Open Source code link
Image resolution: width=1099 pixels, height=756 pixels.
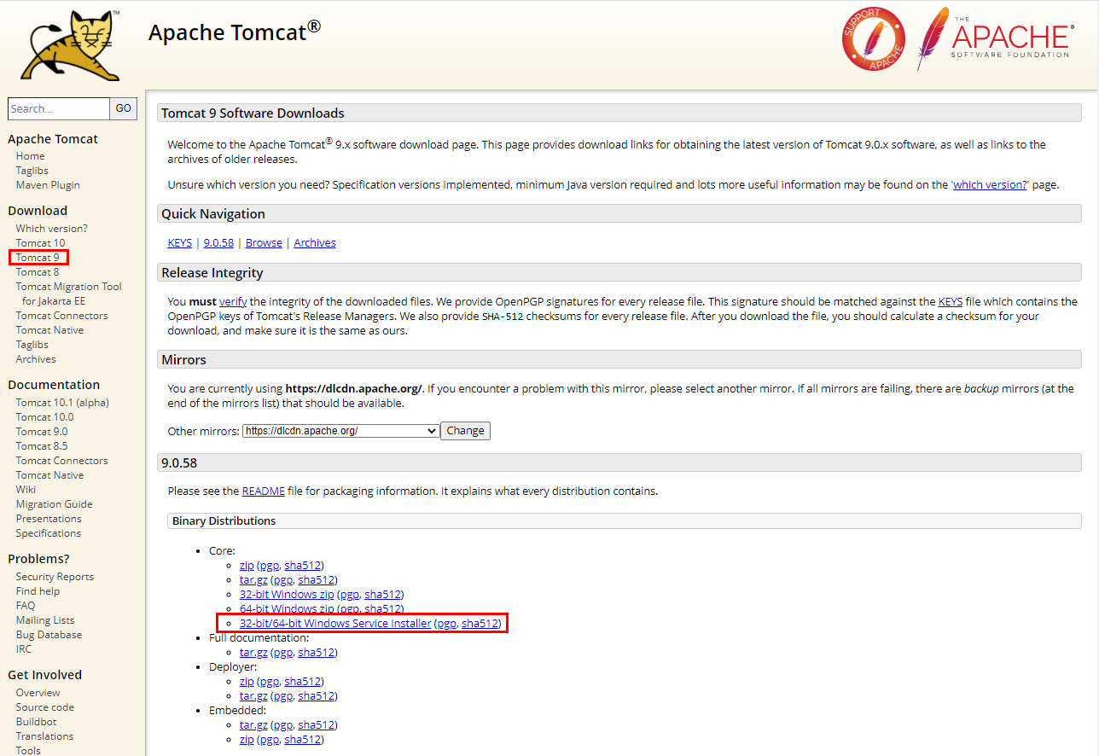point(45,707)
